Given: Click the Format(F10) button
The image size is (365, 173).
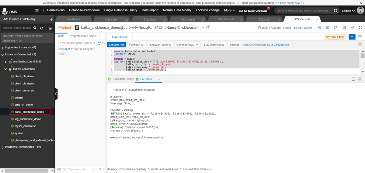Looking at the screenshot, I should (x=137, y=45).
